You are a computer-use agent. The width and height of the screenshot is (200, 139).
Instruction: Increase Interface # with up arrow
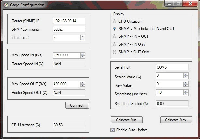coord(83,36)
